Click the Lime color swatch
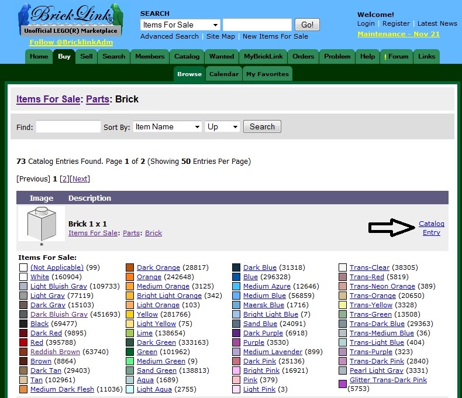The height and width of the screenshot is (398, 462). 130,333
